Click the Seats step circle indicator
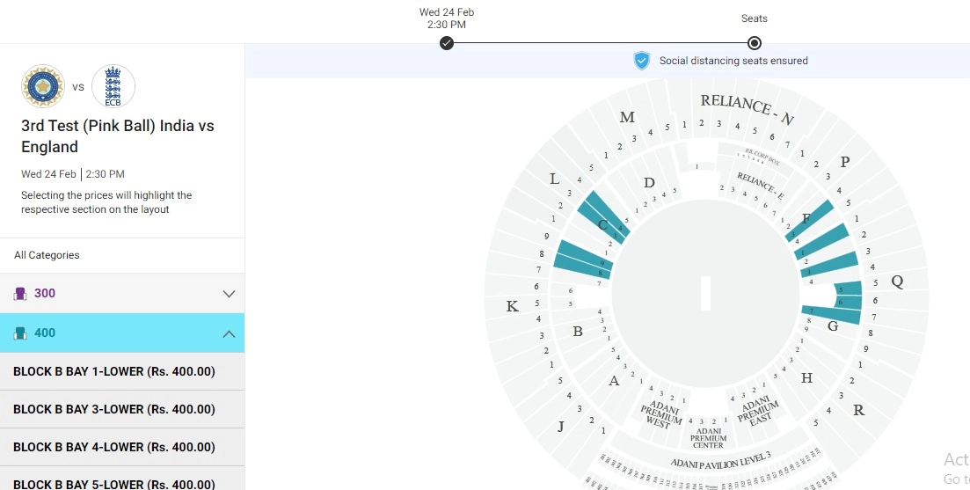The height and width of the screenshot is (490, 970). pos(754,43)
